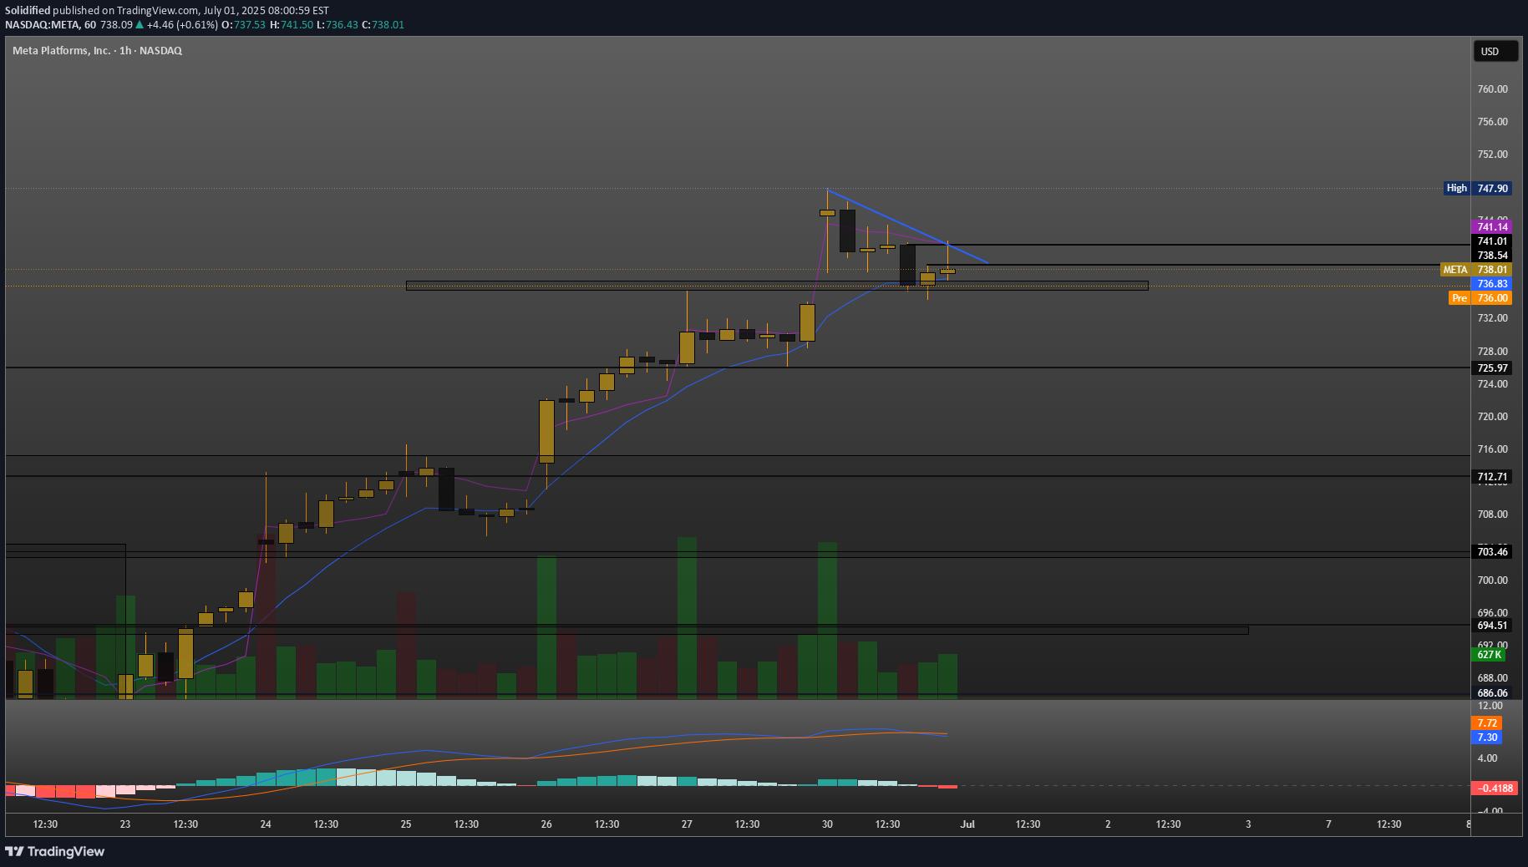Click the 703.46 horizontal level label
Screen dimensions: 1528x867
[1492, 552]
